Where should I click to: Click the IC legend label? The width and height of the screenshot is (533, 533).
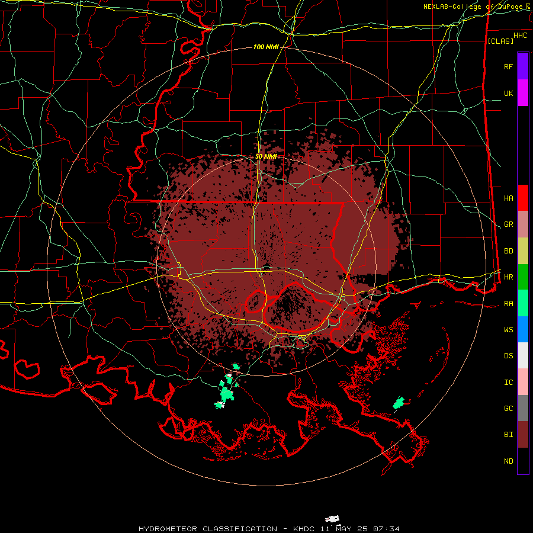tap(508, 382)
